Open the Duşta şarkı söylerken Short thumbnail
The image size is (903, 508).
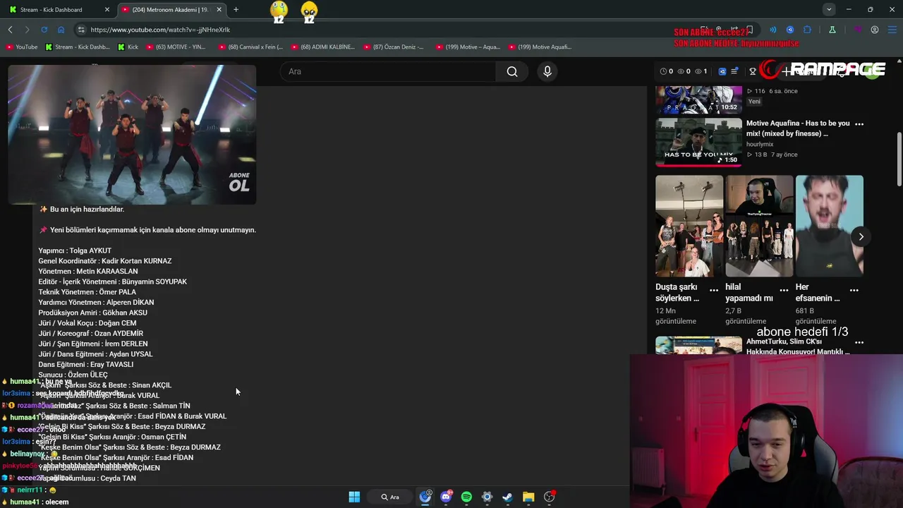(x=689, y=226)
